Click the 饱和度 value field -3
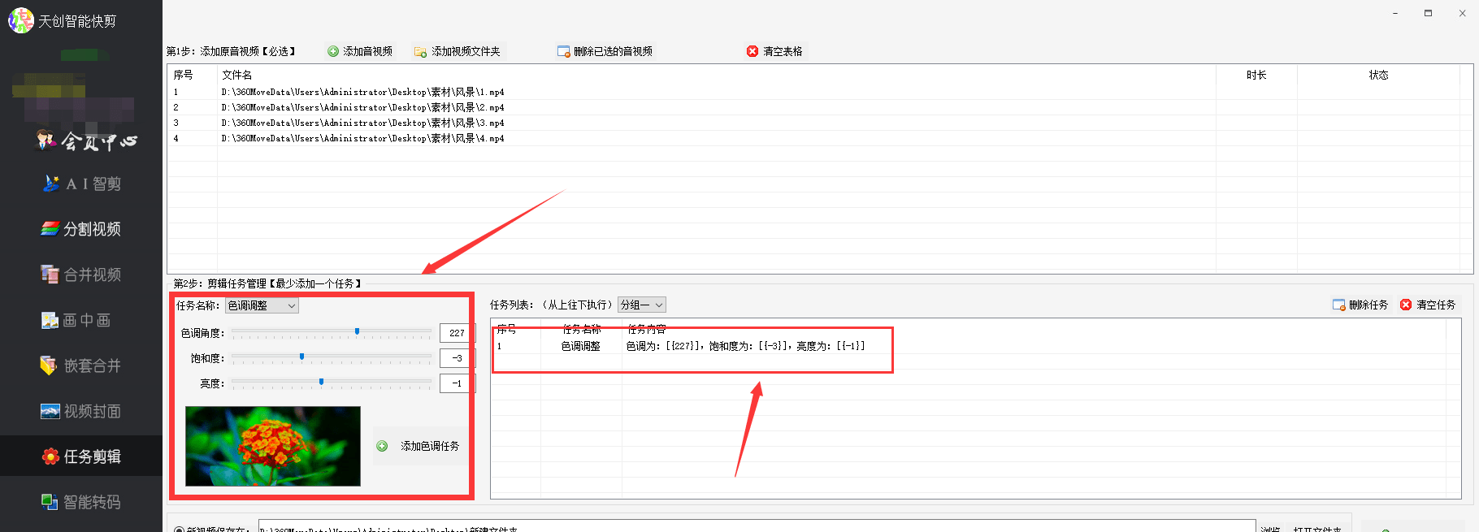The image size is (1479, 532). coord(456,358)
